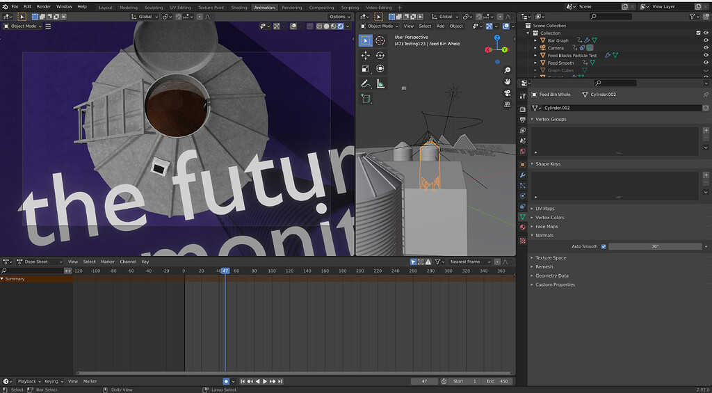Select the Move tool in the right viewport
This screenshot has width=712, height=393.
[366, 56]
